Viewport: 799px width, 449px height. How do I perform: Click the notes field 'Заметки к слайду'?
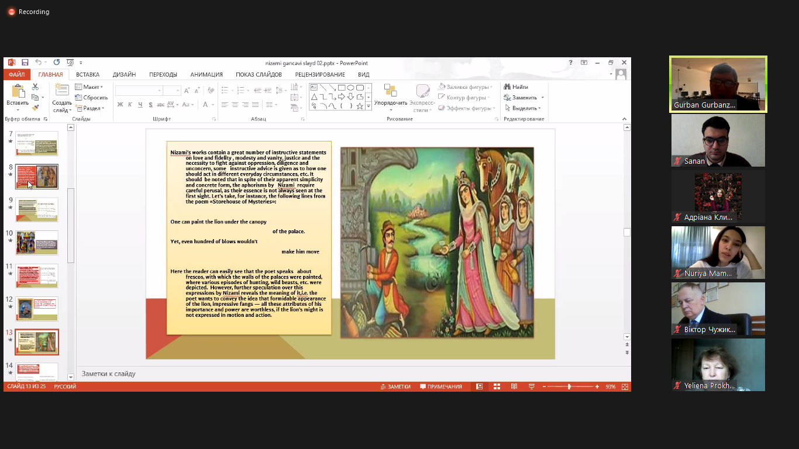coord(109,374)
